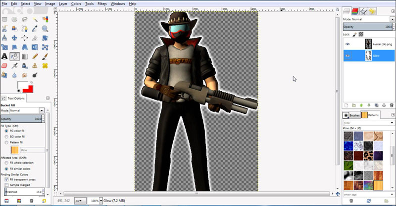Enable the Sample merged checkbox
Screen dimensions: 396x206
coord(6,185)
